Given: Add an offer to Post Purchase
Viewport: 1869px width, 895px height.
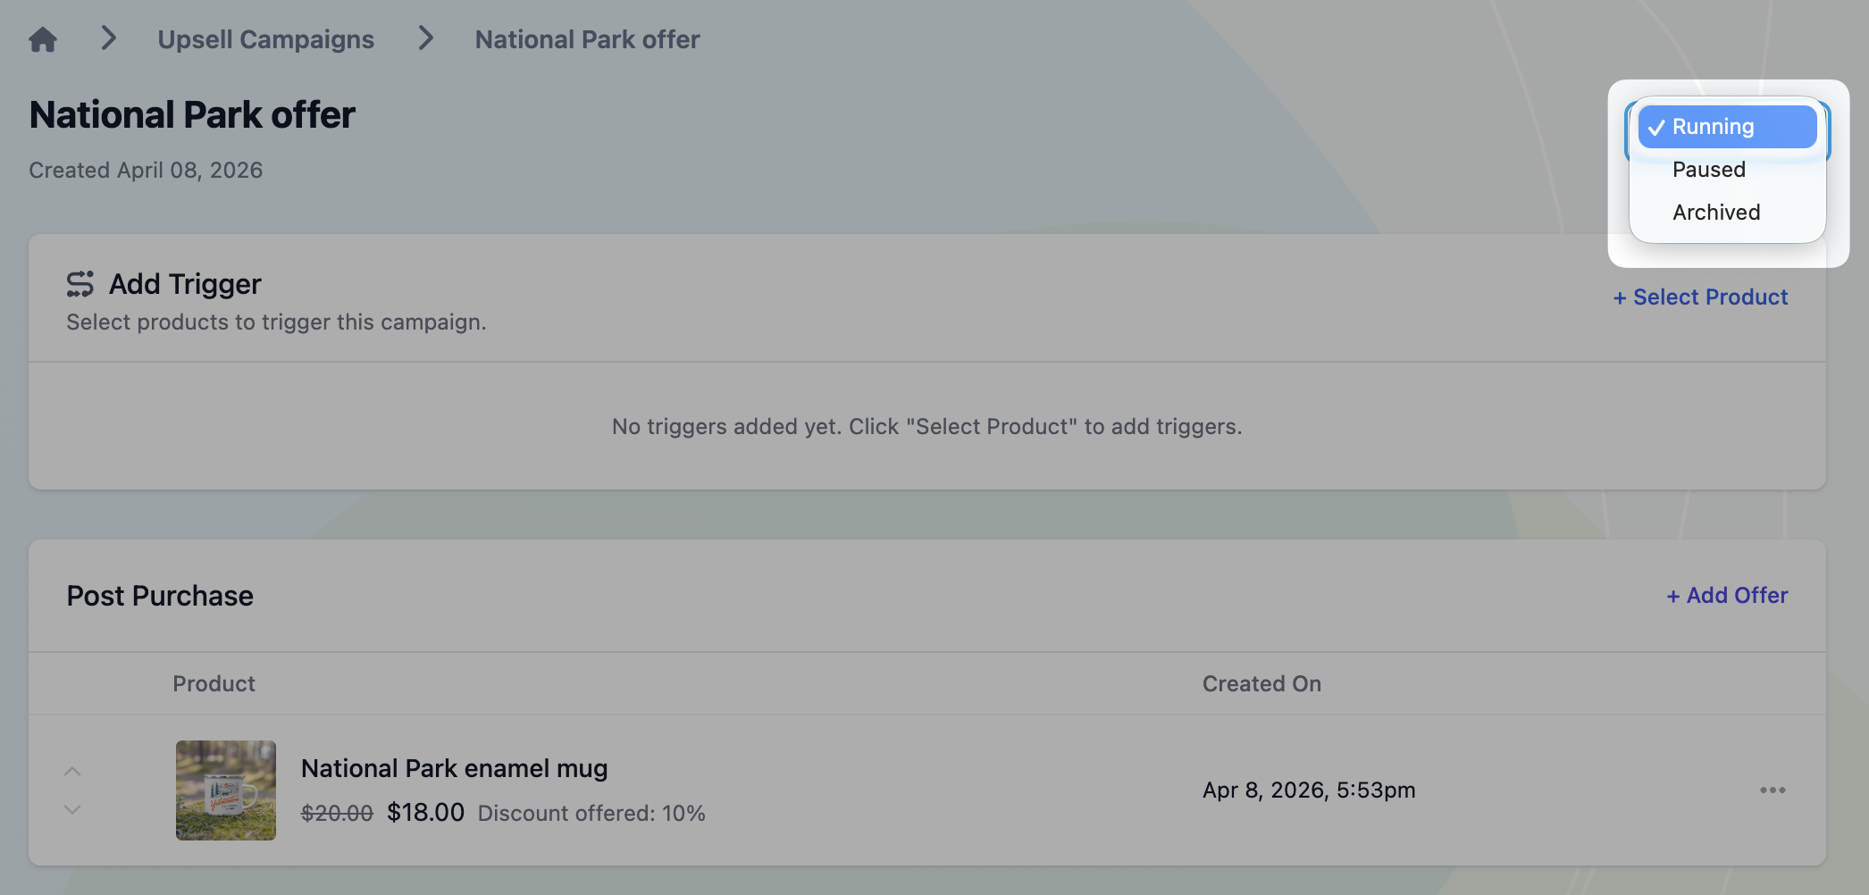Looking at the screenshot, I should point(1727,596).
